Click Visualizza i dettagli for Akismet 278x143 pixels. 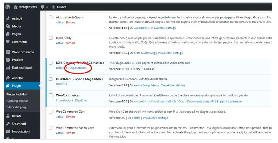point(163,28)
